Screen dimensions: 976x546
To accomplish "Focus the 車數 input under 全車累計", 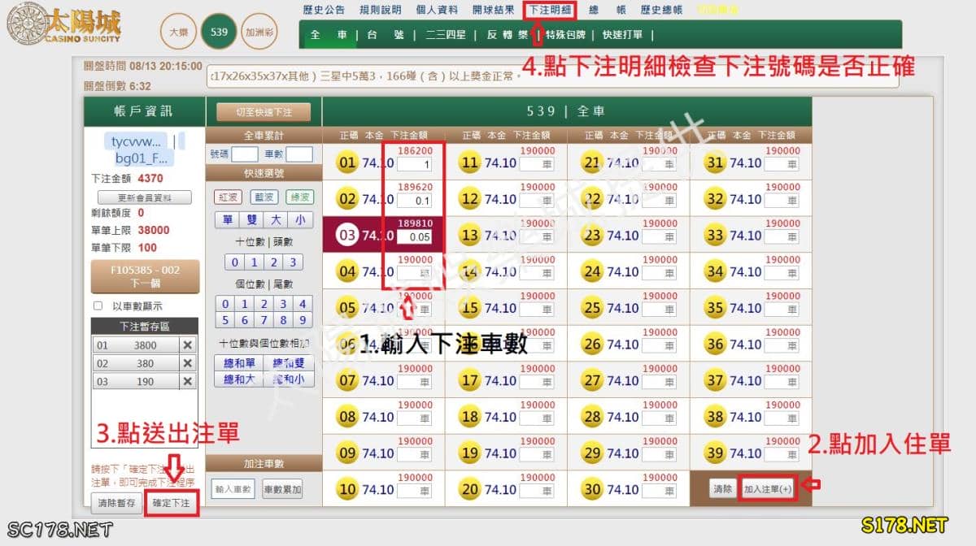I will pyautogui.click(x=299, y=154).
